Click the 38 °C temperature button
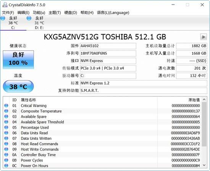The height and width of the screenshot is (171, 210). click(18, 86)
